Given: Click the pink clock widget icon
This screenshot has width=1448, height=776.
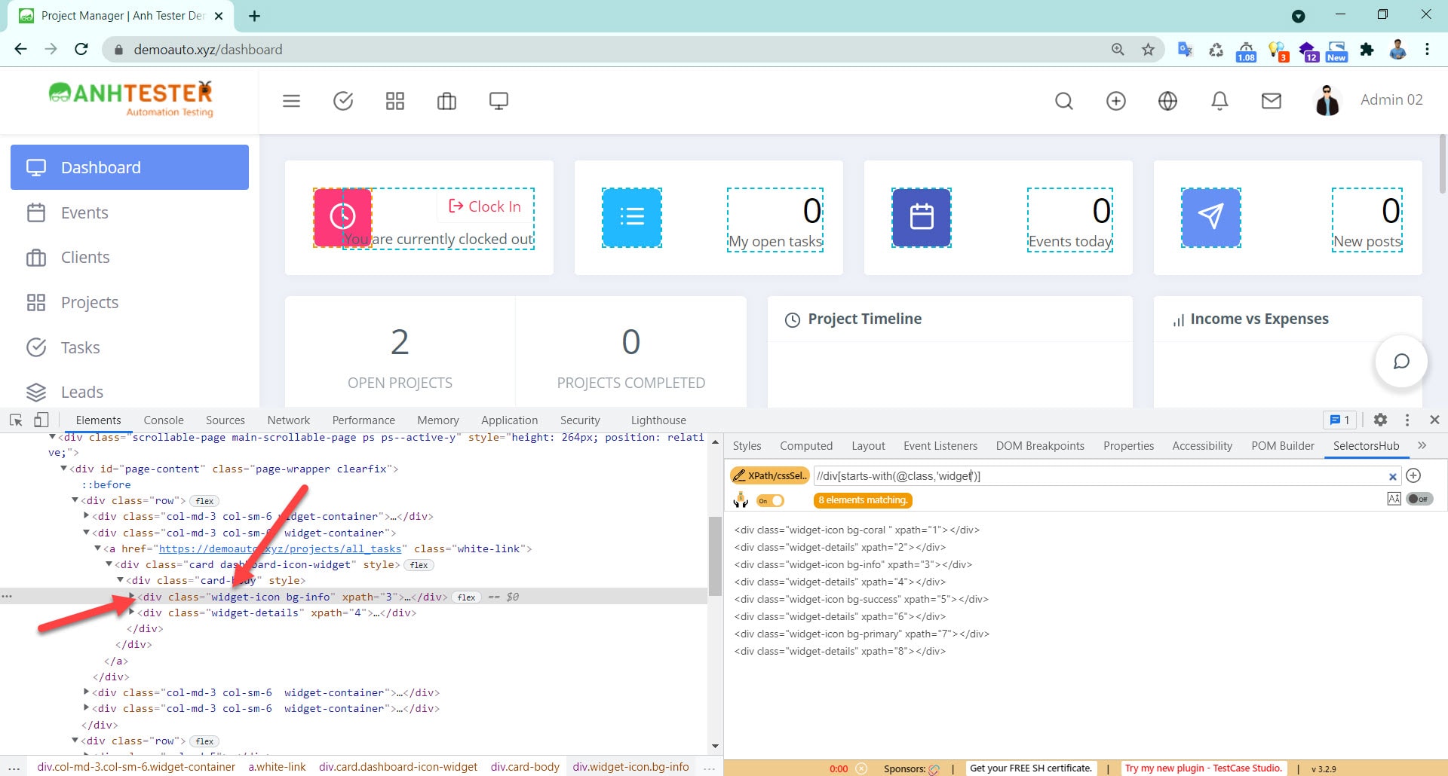Looking at the screenshot, I should click(x=342, y=217).
